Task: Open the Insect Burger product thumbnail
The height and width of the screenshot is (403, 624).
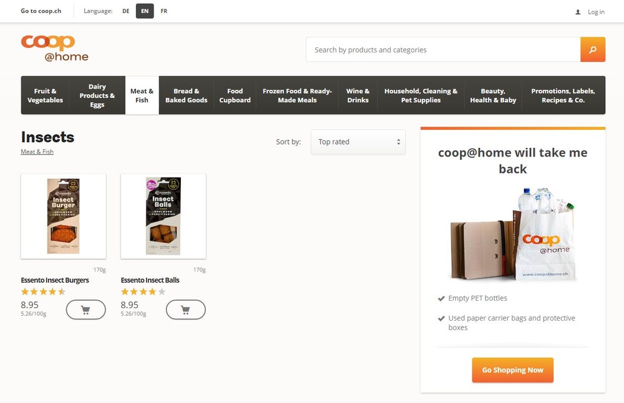Action: pyautogui.click(x=64, y=216)
